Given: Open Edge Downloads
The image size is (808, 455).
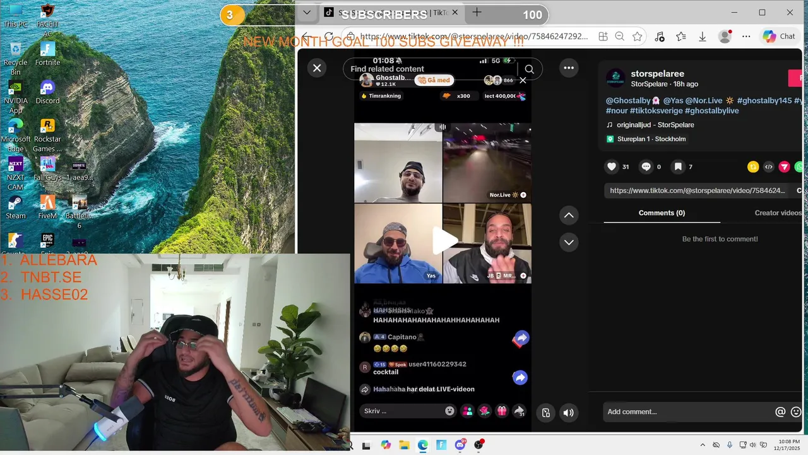Looking at the screenshot, I should coord(702,37).
